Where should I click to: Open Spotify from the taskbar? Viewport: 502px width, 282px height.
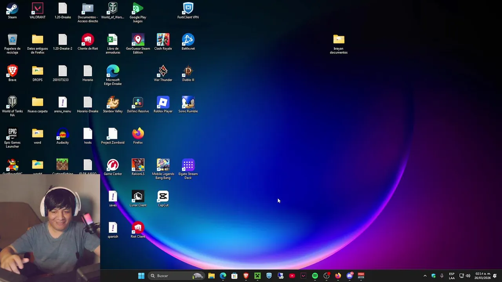click(x=315, y=276)
